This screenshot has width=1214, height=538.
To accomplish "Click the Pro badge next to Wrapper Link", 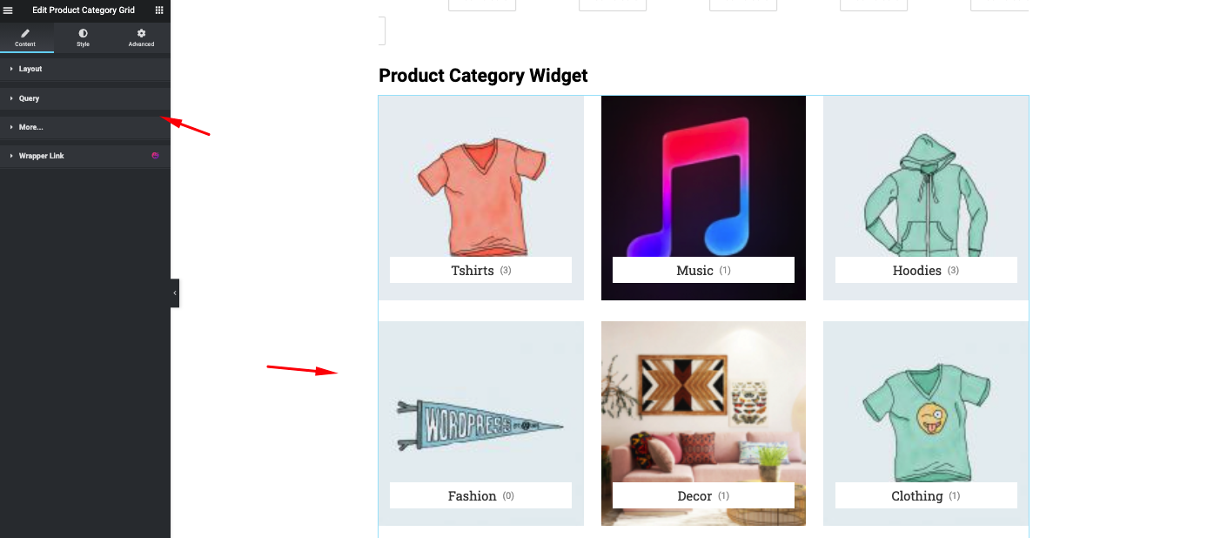I will pyautogui.click(x=155, y=155).
